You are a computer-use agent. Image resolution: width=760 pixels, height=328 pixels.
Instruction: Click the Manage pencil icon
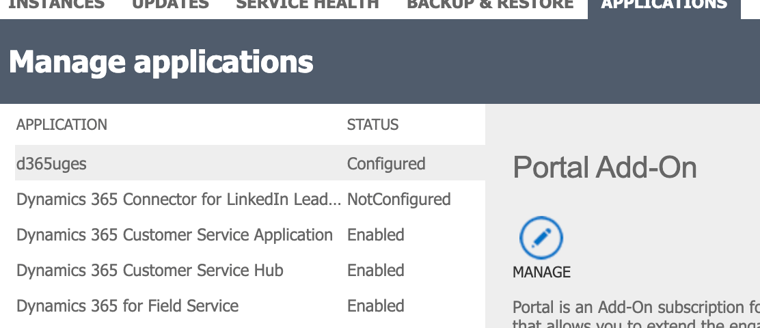[x=541, y=238]
